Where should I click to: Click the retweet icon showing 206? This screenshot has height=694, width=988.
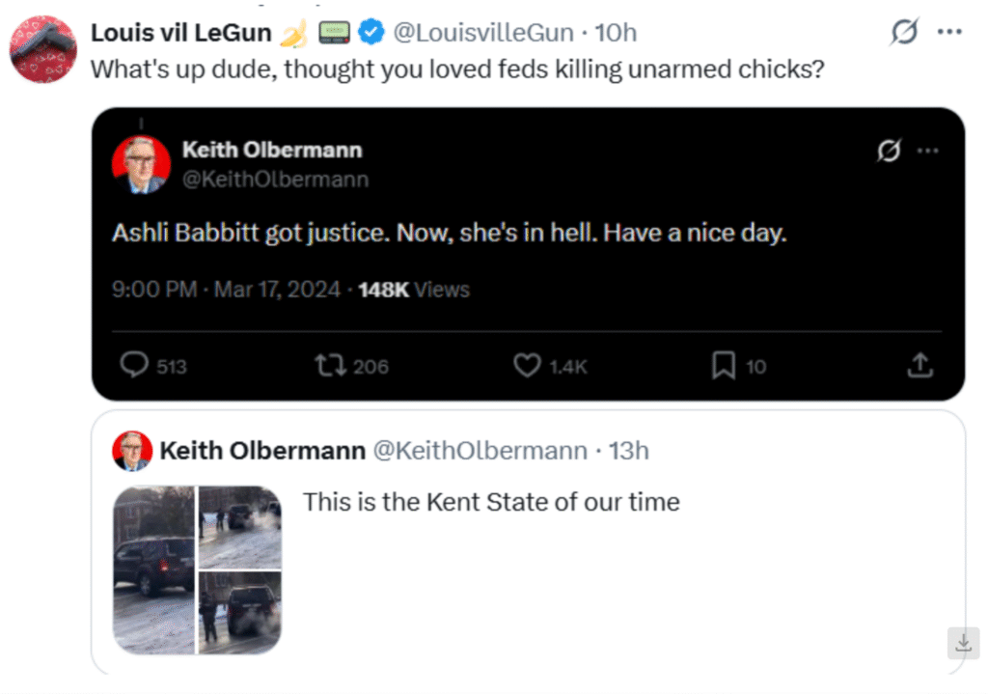[329, 365]
